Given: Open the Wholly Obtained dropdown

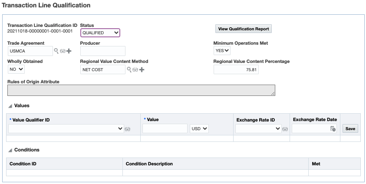Looking at the screenshot, I should (16, 69).
